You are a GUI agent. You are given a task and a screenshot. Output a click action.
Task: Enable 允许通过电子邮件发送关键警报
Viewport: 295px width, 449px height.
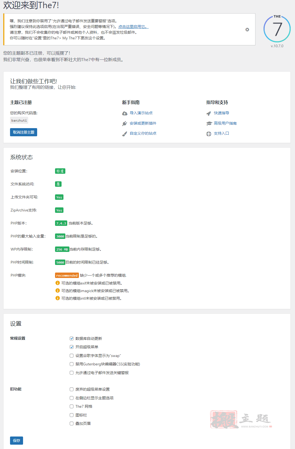pyautogui.click(x=72, y=373)
